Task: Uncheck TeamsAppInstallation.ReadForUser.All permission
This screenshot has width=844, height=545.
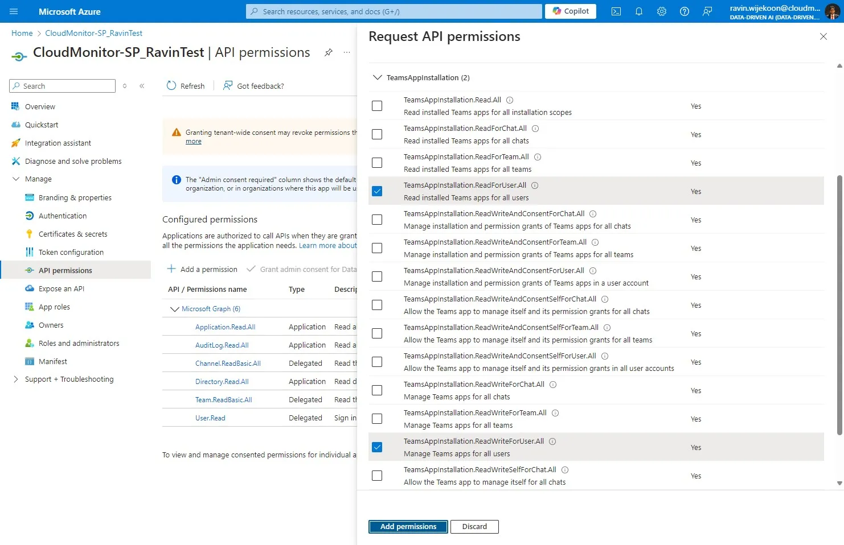Action: 377,191
